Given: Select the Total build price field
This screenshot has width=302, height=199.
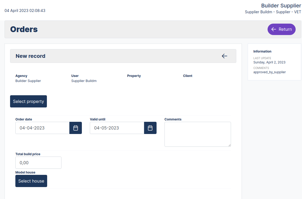Looking at the screenshot, I should point(38,163).
